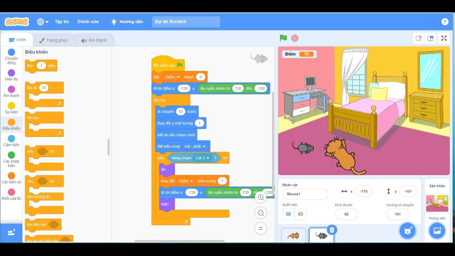Open the Điểm variable dropdown in đặt block
Viewport: 455px width, 256px height.
pyautogui.click(x=172, y=77)
